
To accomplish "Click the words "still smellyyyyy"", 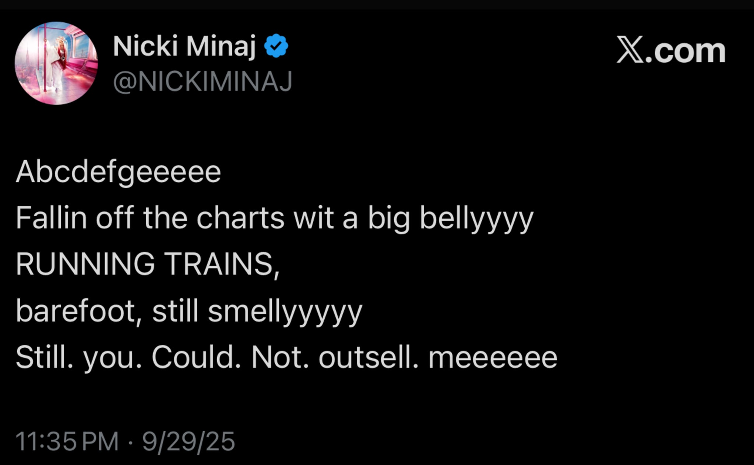I will (x=257, y=311).
